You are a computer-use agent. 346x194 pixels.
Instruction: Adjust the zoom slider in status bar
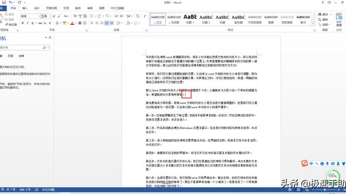click(x=325, y=190)
